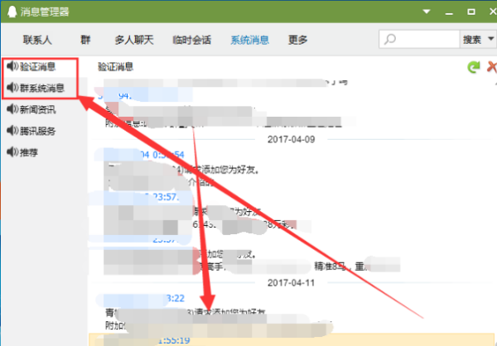The image size is (497, 346).
Task: Open the title bar dropdown menu arrow
Action: click(x=427, y=12)
